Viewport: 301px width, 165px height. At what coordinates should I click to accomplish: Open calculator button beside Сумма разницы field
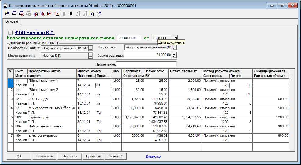(174, 56)
